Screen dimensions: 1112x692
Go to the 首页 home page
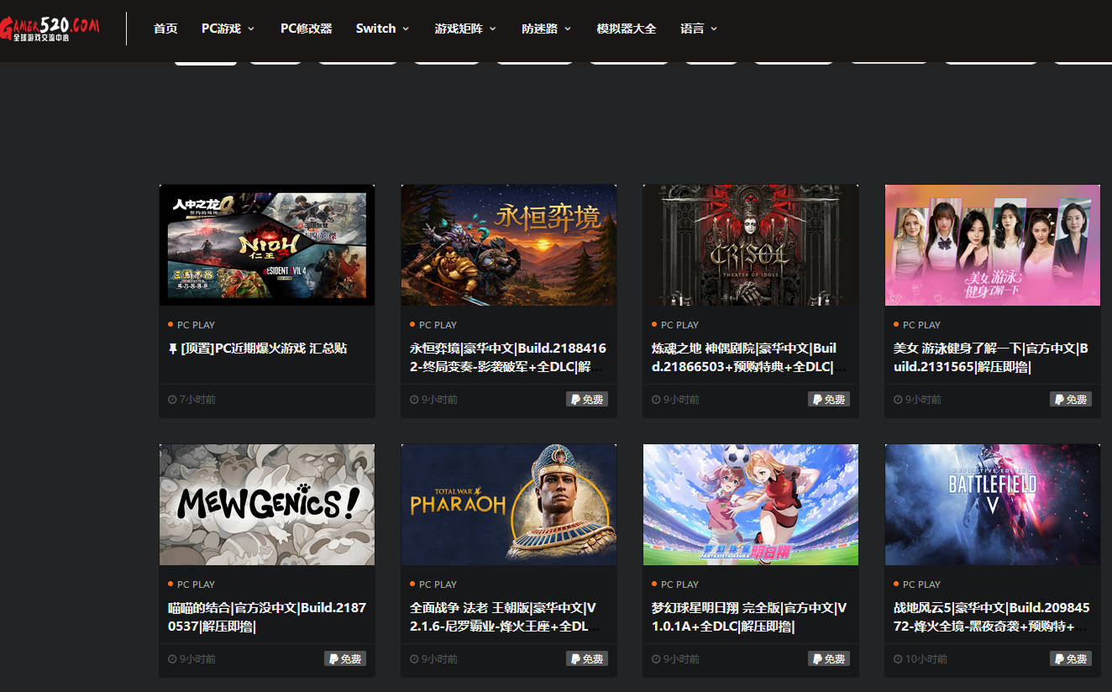(x=165, y=29)
